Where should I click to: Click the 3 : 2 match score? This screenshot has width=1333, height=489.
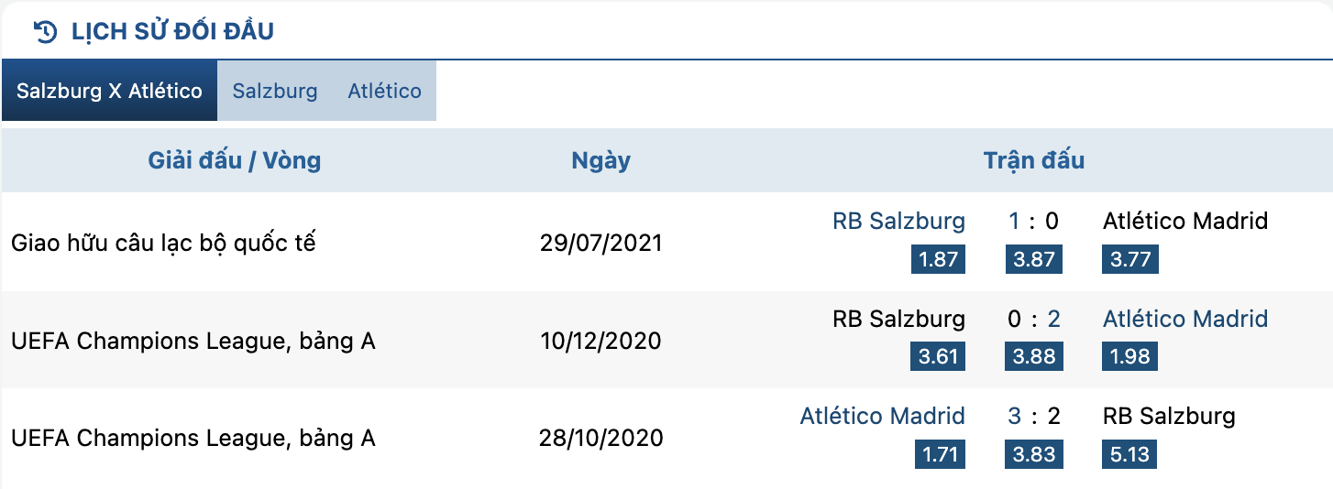[1034, 416]
